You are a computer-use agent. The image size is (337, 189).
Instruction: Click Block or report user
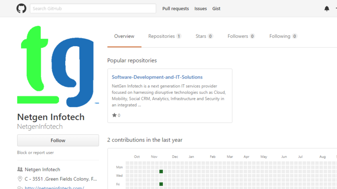[x=35, y=153]
